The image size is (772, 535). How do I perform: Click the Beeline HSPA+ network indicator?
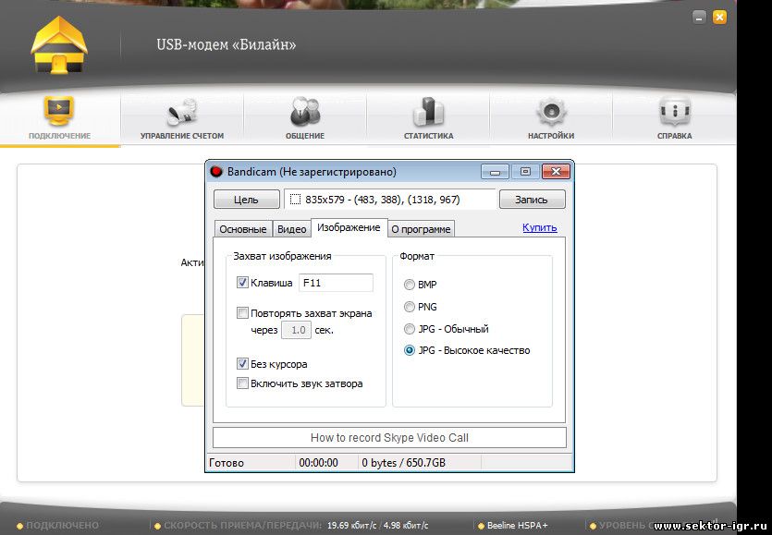click(513, 526)
